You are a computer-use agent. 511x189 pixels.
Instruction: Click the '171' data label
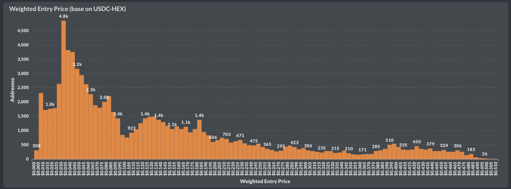pyautogui.click(x=363, y=150)
